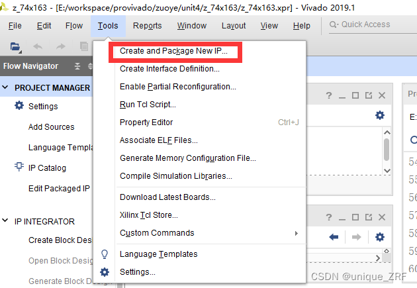Click Create Block Design in Flow Navigator
Image resolution: width=417 pixels, height=288 pixels.
click(60, 240)
